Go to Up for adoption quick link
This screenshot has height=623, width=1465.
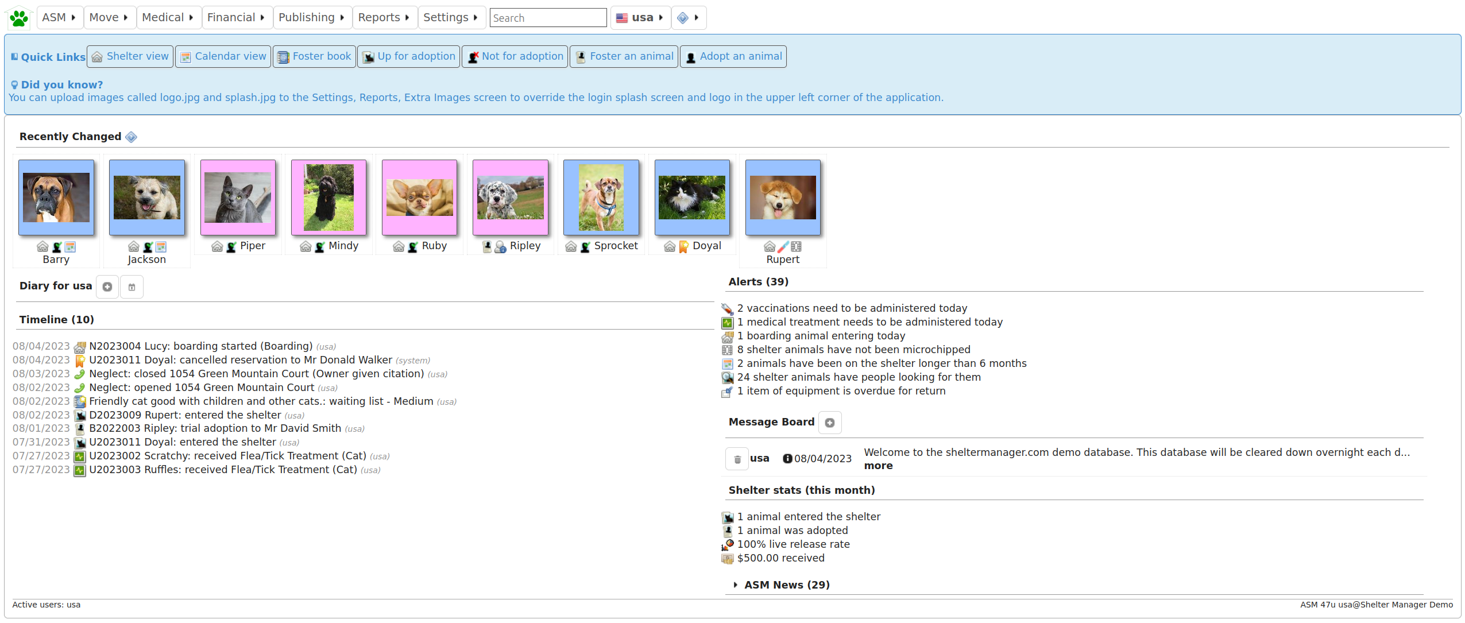(x=409, y=57)
